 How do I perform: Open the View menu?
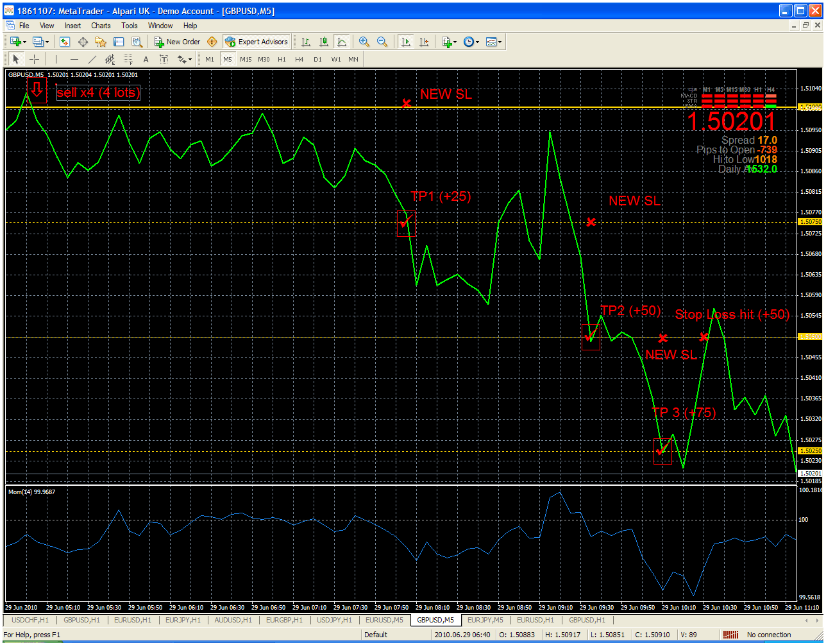[47, 26]
